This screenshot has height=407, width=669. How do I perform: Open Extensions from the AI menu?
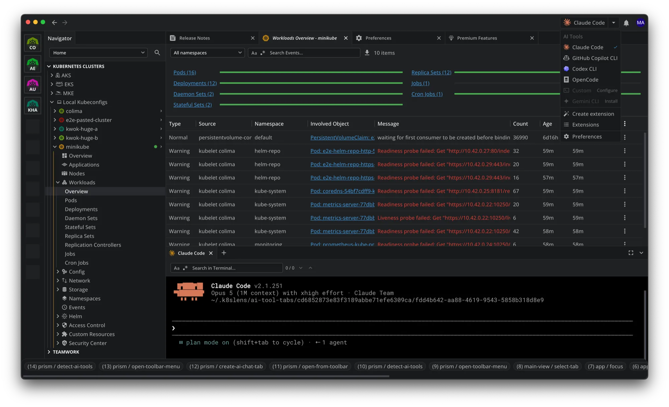click(x=590, y=125)
